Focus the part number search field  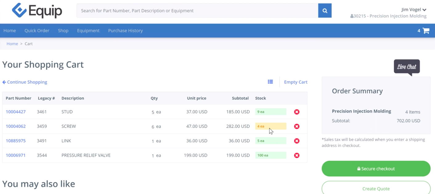tap(197, 11)
